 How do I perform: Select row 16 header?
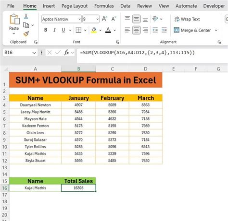point(4,188)
